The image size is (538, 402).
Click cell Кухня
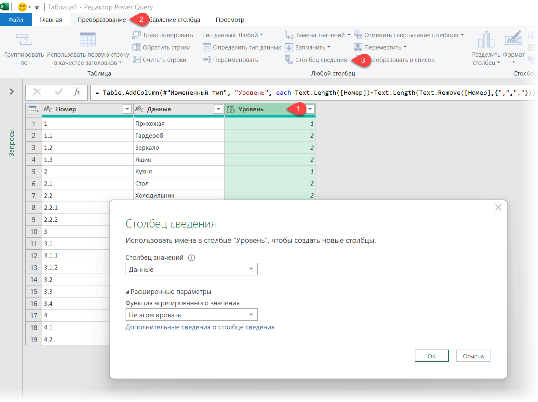tap(179, 171)
